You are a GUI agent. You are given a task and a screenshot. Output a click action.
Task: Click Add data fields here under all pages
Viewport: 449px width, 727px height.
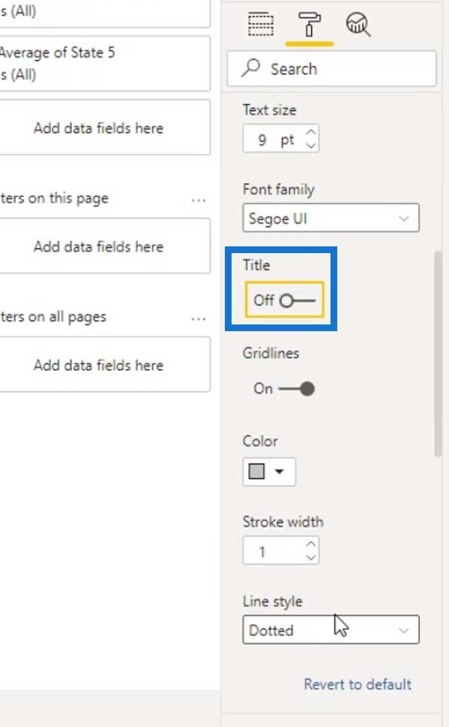pyautogui.click(x=98, y=365)
